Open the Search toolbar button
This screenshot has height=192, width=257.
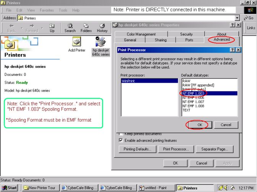(70, 27)
